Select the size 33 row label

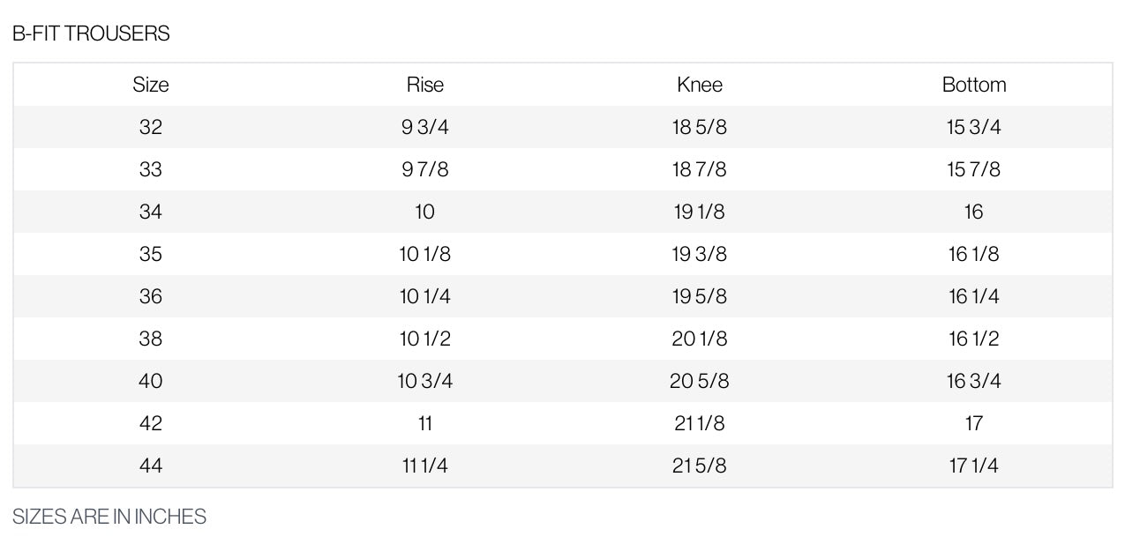(x=151, y=169)
